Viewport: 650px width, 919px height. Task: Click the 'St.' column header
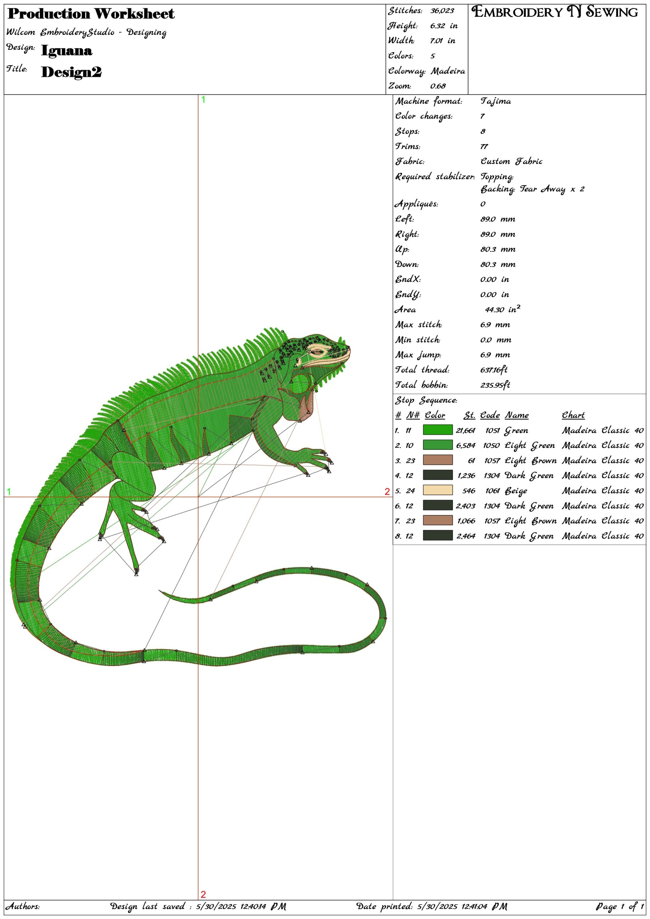[x=469, y=415]
